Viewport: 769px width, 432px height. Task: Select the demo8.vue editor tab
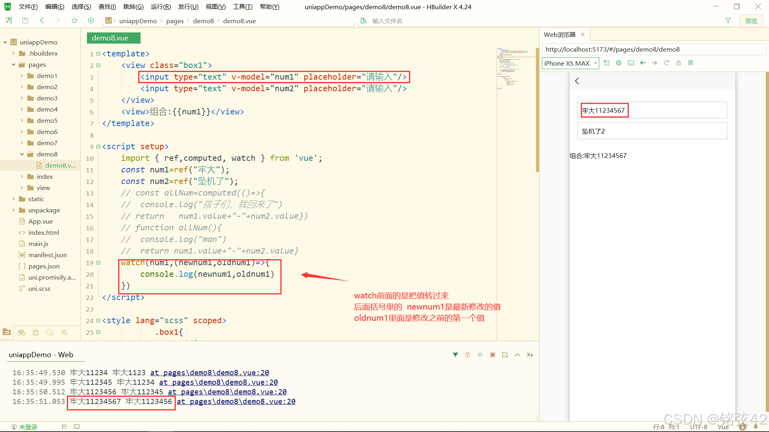(113, 38)
